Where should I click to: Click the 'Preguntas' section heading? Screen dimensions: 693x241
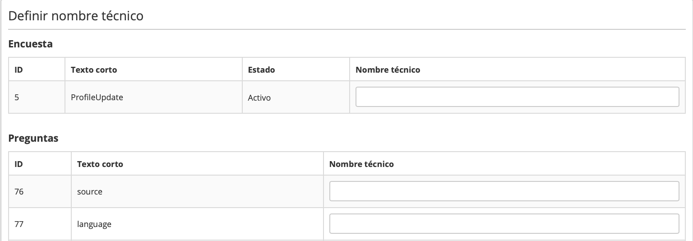[x=33, y=139]
